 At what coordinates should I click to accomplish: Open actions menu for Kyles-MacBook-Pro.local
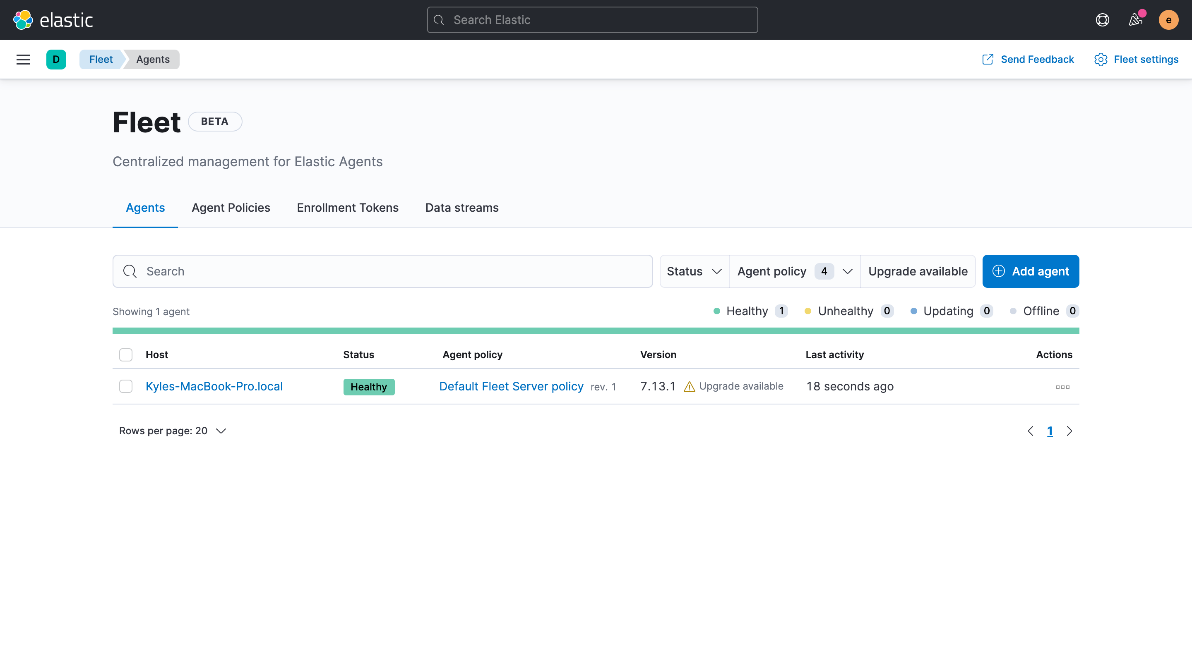[x=1062, y=387]
